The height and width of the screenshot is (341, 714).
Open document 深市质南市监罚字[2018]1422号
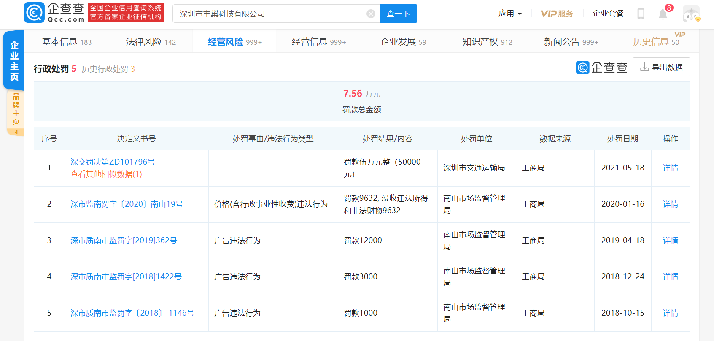click(x=126, y=277)
